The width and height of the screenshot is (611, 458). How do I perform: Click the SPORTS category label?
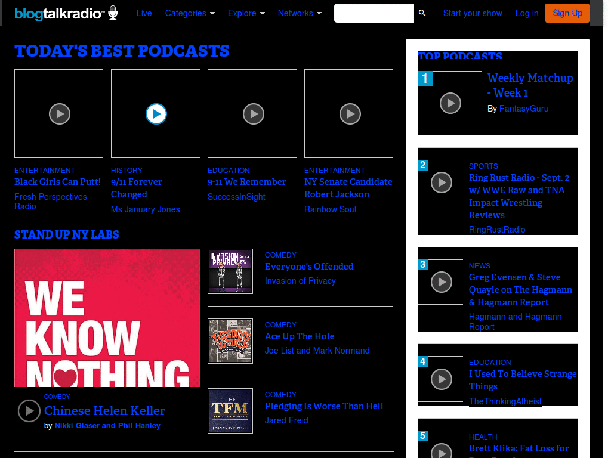[x=483, y=166]
